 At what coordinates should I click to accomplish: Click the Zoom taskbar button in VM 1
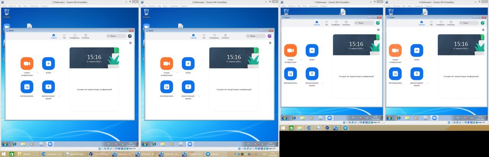330,118
